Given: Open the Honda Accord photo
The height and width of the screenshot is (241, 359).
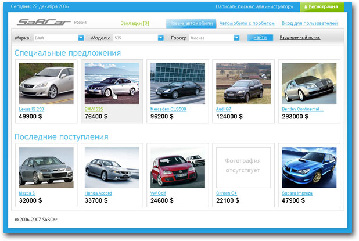Looking at the screenshot, I should (x=112, y=167).
